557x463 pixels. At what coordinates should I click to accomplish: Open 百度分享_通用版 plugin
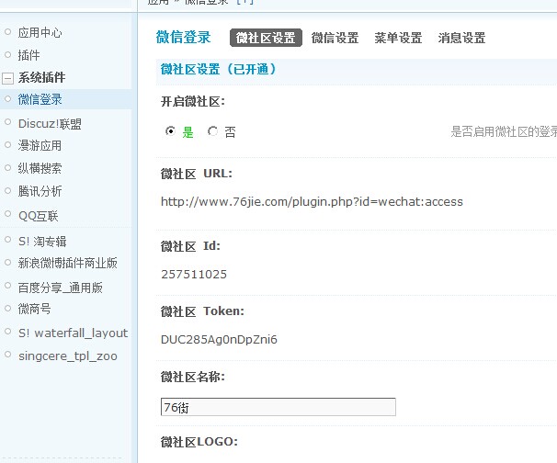pos(60,288)
